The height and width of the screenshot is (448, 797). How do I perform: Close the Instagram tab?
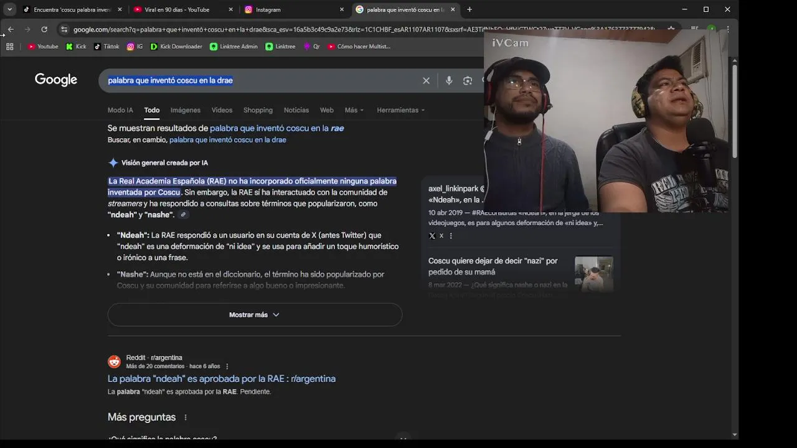[342, 9]
